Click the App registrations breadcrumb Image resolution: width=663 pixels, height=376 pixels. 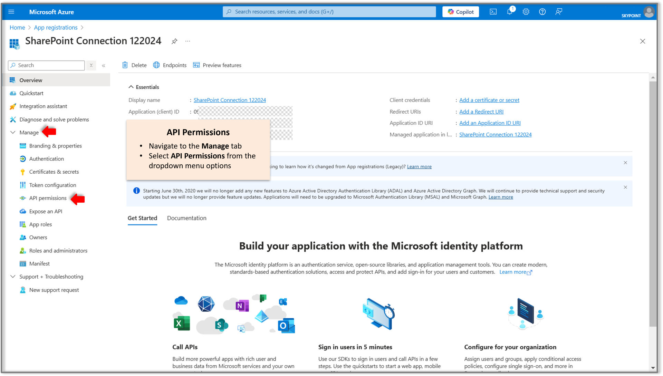[56, 28]
